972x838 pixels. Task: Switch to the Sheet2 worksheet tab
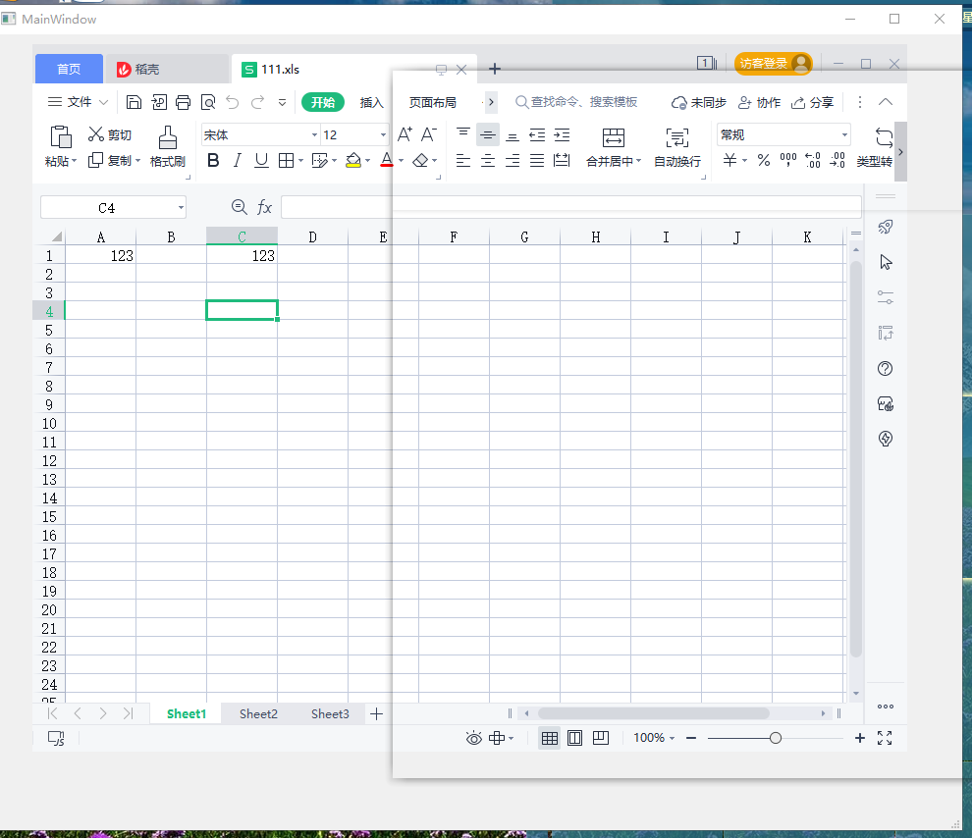point(258,713)
